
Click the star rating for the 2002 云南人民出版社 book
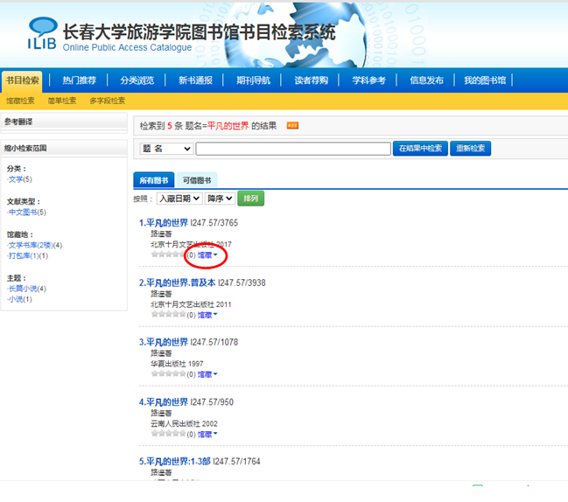[168, 433]
